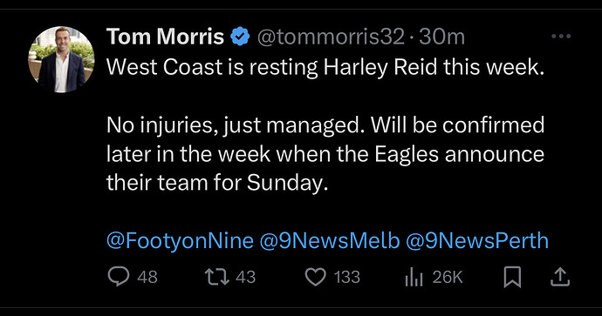The image size is (602, 316).
Task: Click the reply speech bubble icon
Action: 119,277
